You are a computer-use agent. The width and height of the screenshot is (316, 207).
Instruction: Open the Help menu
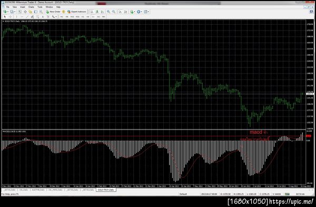pyautogui.click(x=58, y=7)
